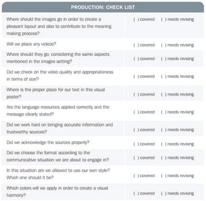Click the 'Did we acknowledge the sources properly?' text
206x201 pixels.
48,142
